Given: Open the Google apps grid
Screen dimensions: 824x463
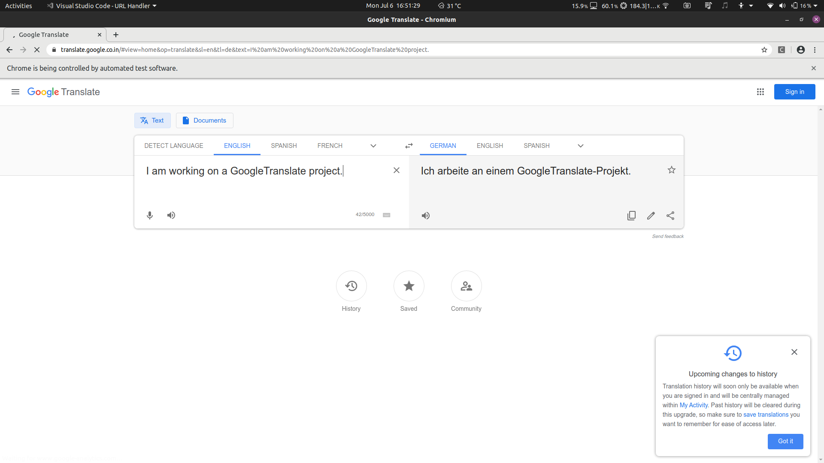Looking at the screenshot, I should tap(760, 92).
